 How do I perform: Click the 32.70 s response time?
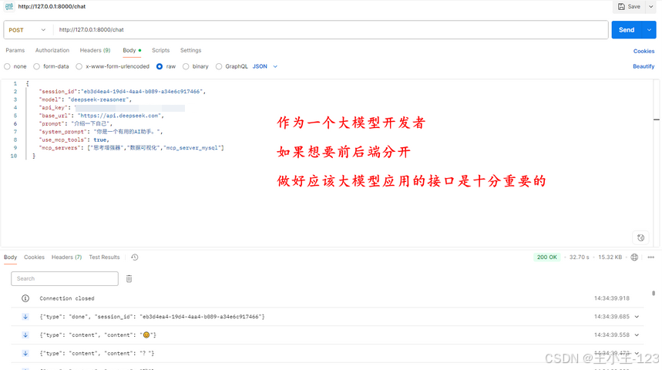coord(579,257)
